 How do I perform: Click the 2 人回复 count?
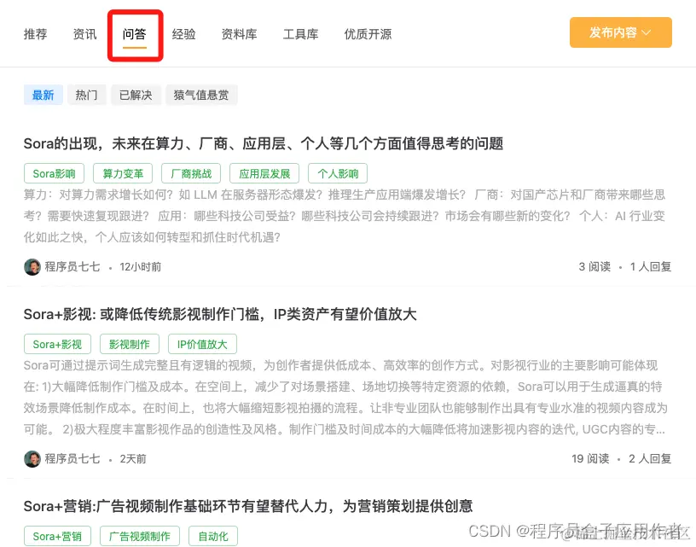(x=650, y=458)
